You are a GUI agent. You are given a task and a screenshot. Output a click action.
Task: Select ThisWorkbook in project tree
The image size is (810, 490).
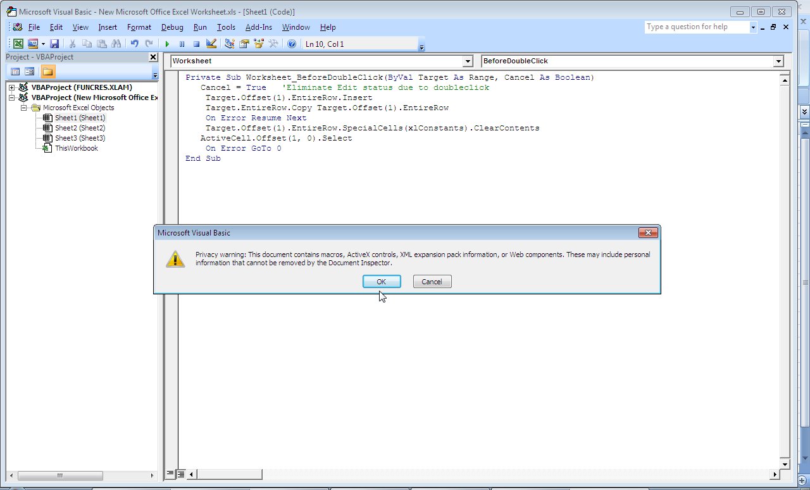76,148
